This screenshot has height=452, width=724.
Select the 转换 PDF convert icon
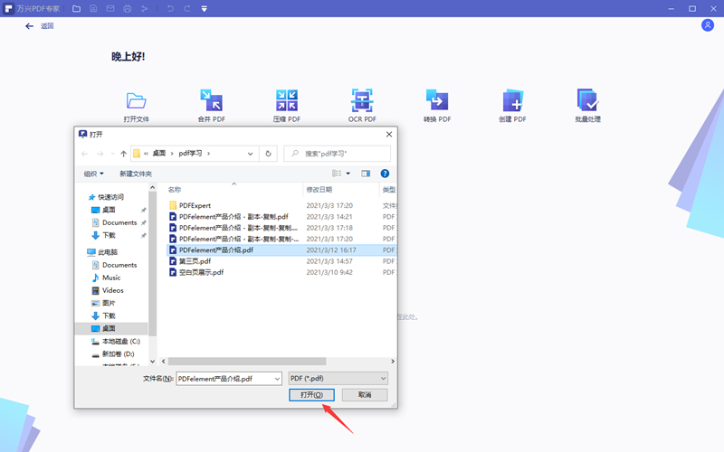[x=437, y=100]
